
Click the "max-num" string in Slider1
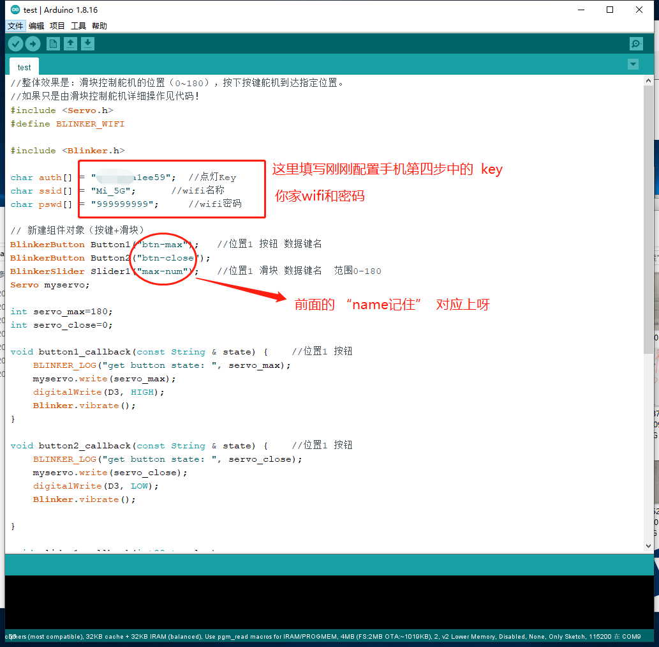coord(162,271)
